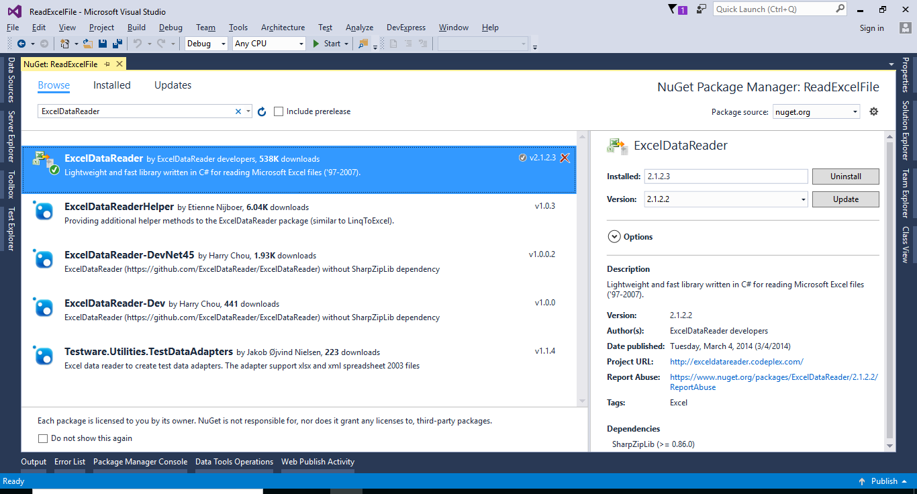Open the Architecture menu

pyautogui.click(x=283, y=28)
